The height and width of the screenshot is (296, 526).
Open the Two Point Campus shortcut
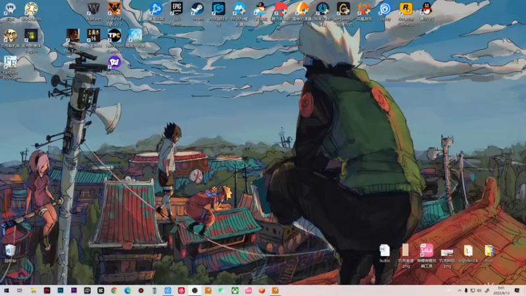pyautogui.click(x=114, y=41)
